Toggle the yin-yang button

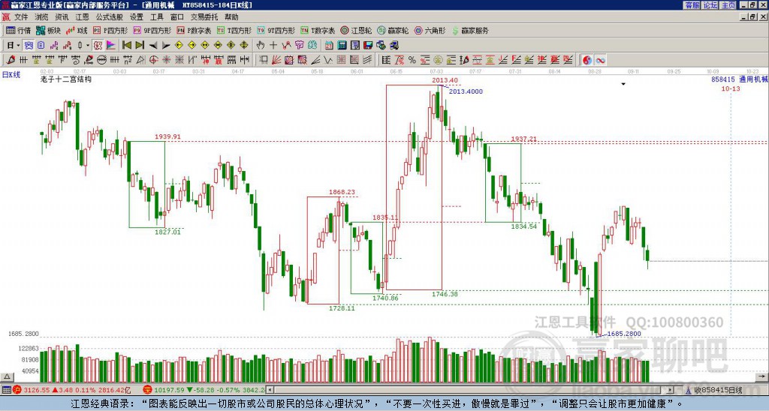click(x=587, y=60)
